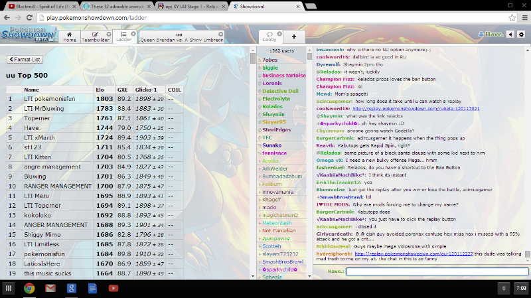Open the notification counter on shelf
This screenshot has width=531, height=298.
(x=504, y=288)
